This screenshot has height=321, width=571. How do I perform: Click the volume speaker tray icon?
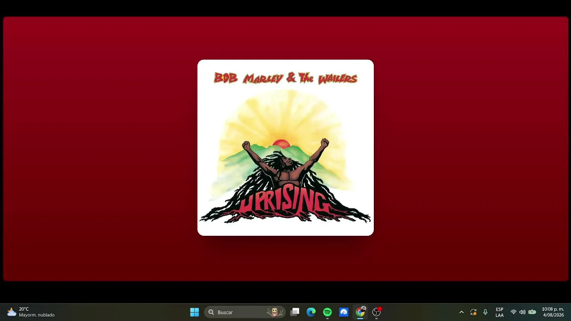click(x=522, y=312)
